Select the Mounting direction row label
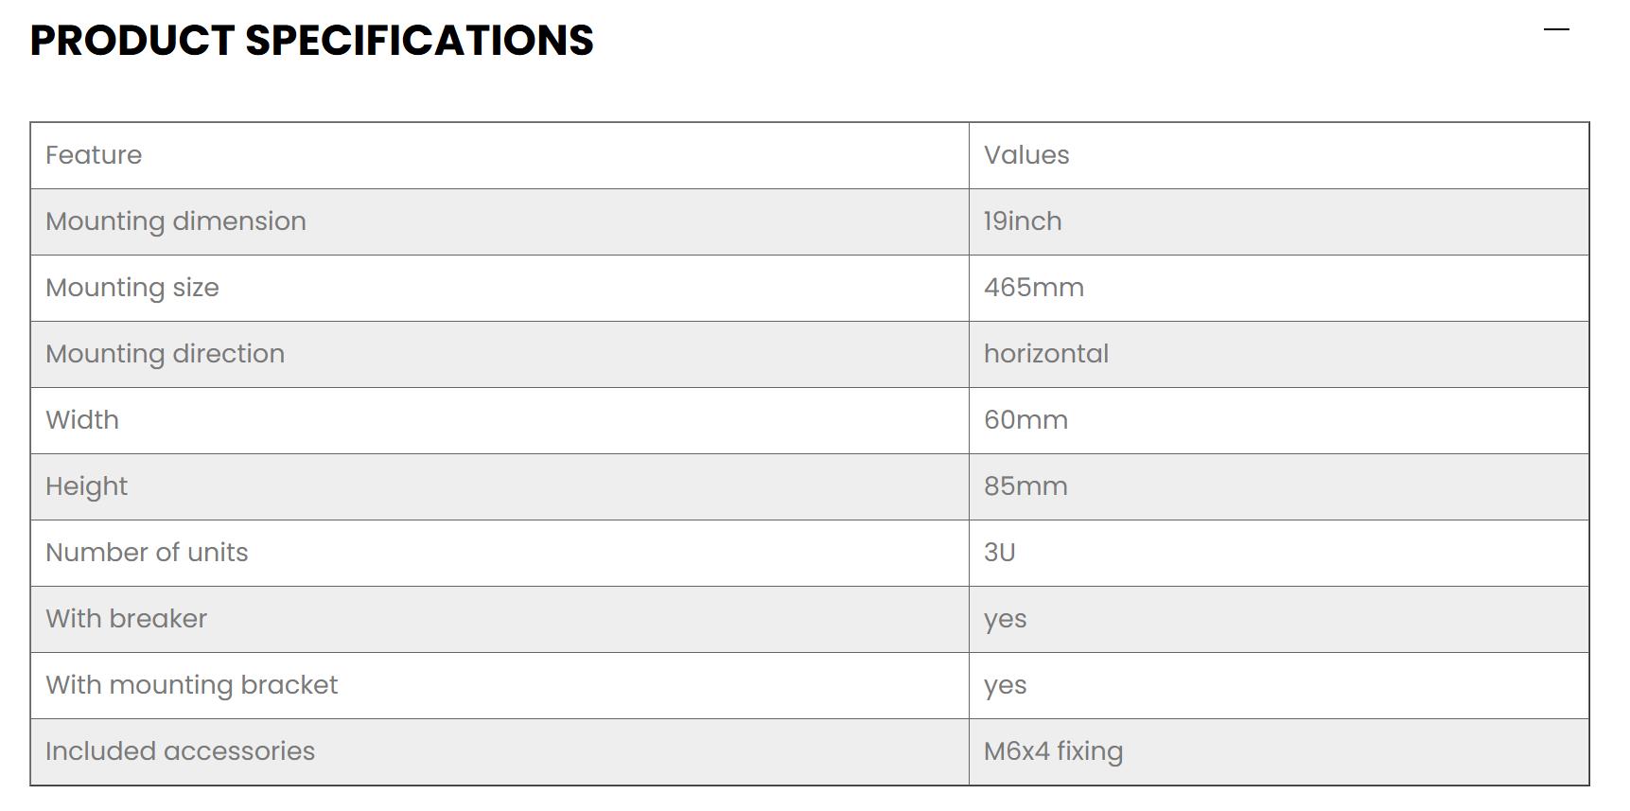This screenshot has width=1630, height=811. point(165,354)
